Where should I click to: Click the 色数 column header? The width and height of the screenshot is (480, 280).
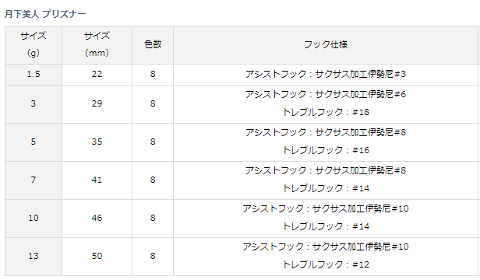(x=153, y=45)
